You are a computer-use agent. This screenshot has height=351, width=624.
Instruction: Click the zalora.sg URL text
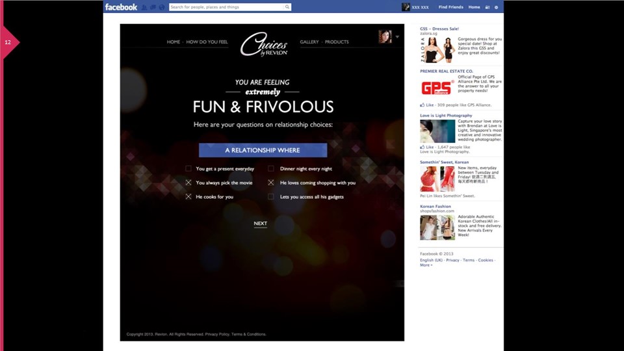click(428, 33)
